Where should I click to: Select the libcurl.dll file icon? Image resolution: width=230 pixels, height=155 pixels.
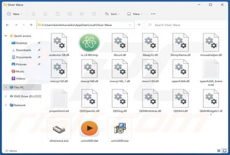120,42
